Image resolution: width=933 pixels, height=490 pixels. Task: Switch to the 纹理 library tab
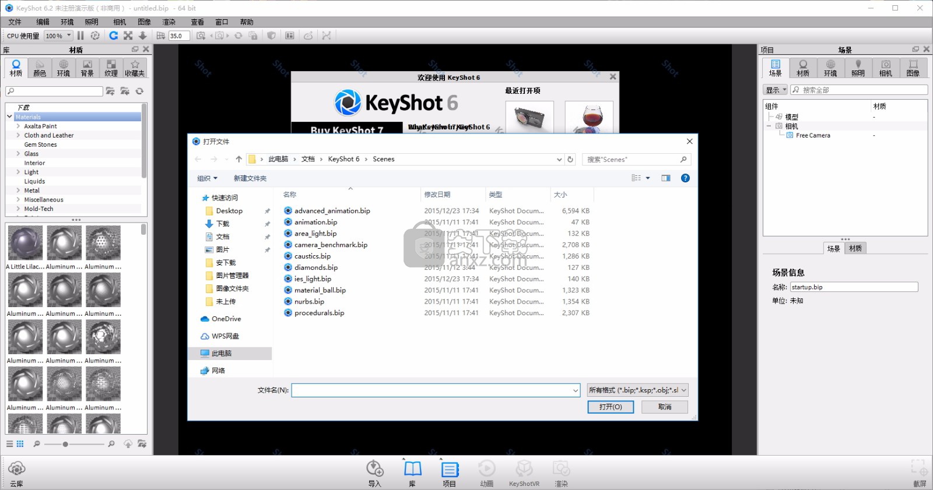(x=111, y=68)
